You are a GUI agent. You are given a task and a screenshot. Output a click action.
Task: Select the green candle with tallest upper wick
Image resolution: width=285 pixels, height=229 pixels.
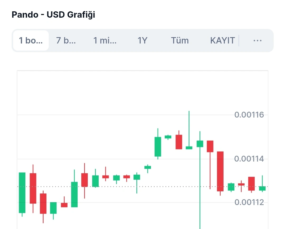tap(189, 148)
